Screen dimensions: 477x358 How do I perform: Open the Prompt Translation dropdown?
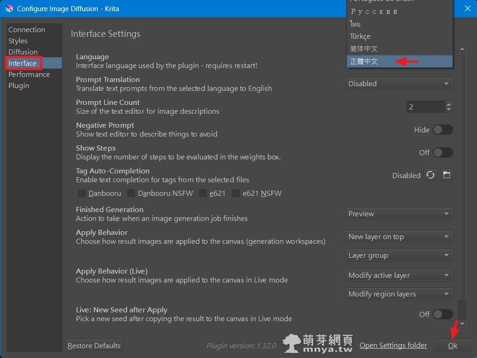click(399, 84)
